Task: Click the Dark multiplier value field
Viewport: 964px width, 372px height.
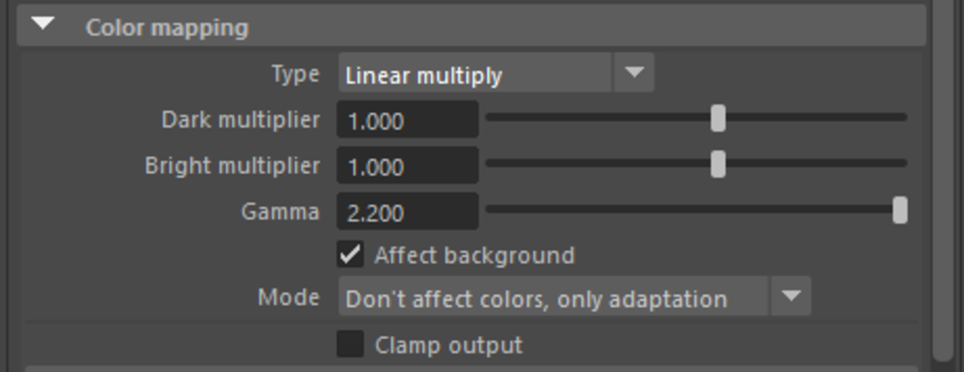Action: [408, 119]
